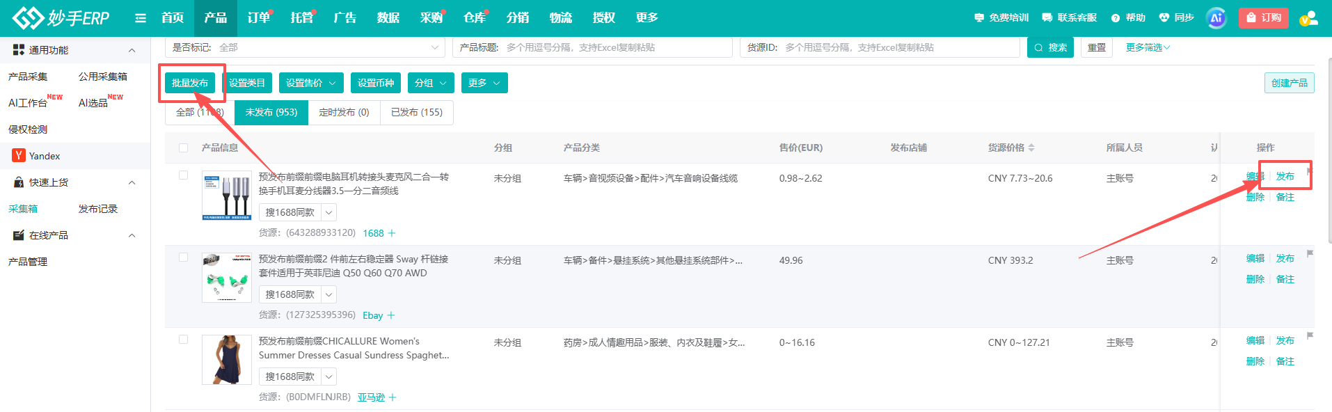Click 重置 reset button
The width and height of the screenshot is (1332, 412).
[x=1097, y=47]
